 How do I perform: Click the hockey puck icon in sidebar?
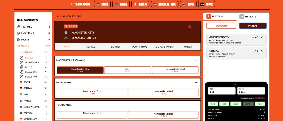click(18, 39)
